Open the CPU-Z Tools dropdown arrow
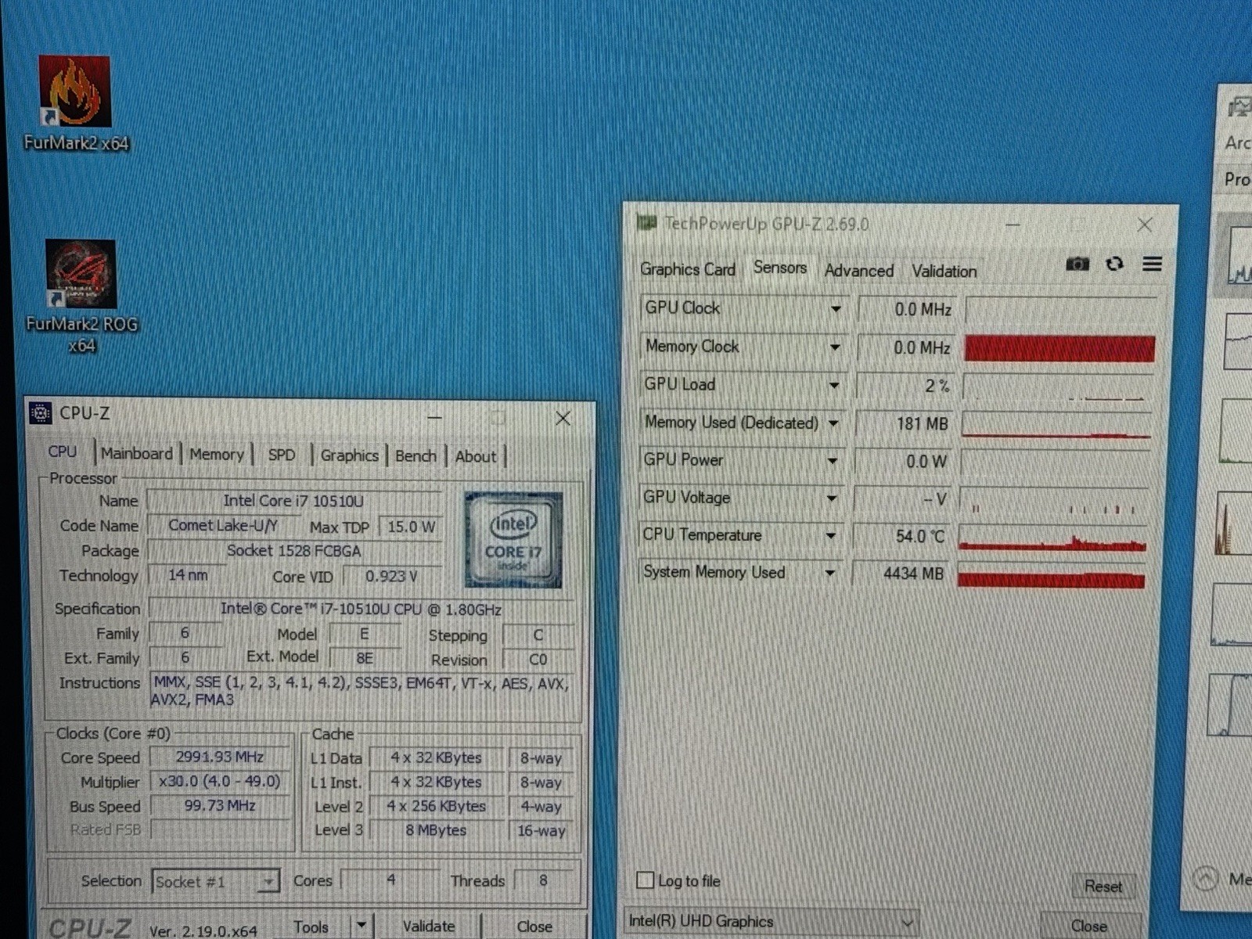Viewport: 1252px width, 939px height. coord(361,926)
